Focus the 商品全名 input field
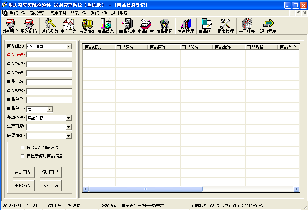308x210 pixels. pyautogui.click(x=49, y=82)
